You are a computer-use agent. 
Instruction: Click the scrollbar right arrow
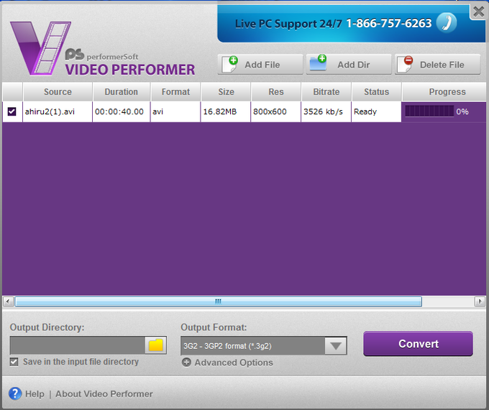click(480, 301)
